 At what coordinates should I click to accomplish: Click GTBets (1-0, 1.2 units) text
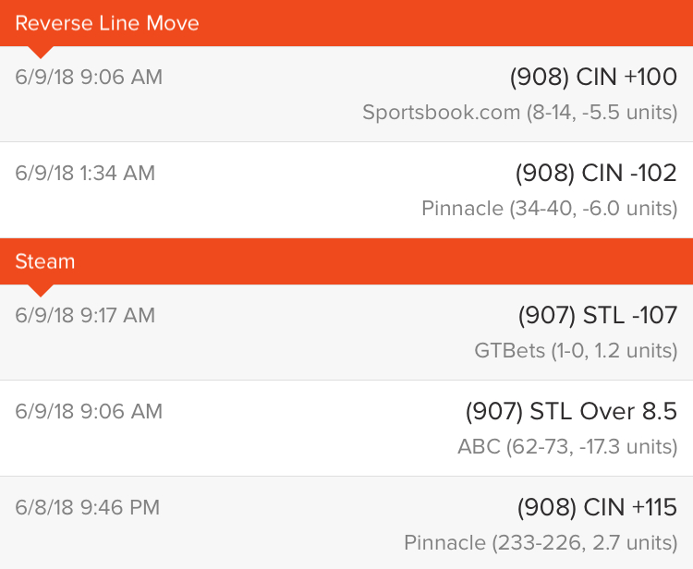click(576, 351)
